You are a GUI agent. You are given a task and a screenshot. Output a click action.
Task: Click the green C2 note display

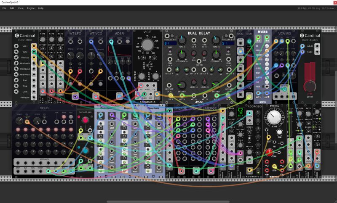pyautogui.click(x=240, y=112)
